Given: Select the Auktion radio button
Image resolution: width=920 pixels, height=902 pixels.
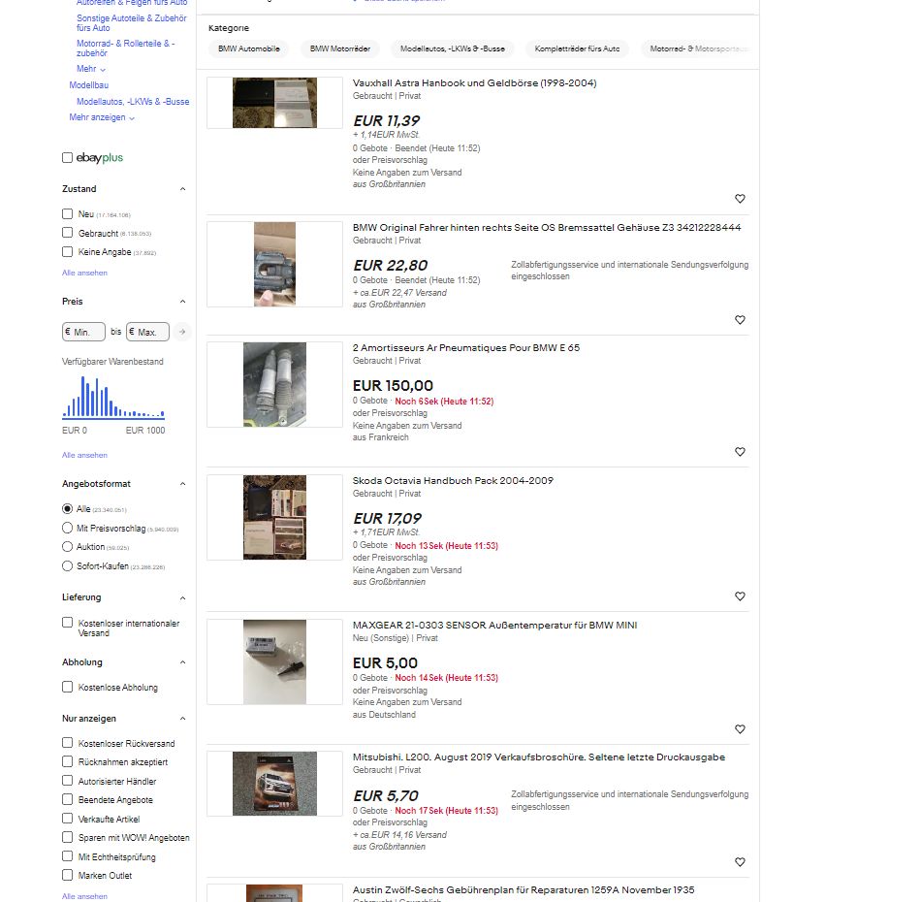Looking at the screenshot, I should point(68,547).
